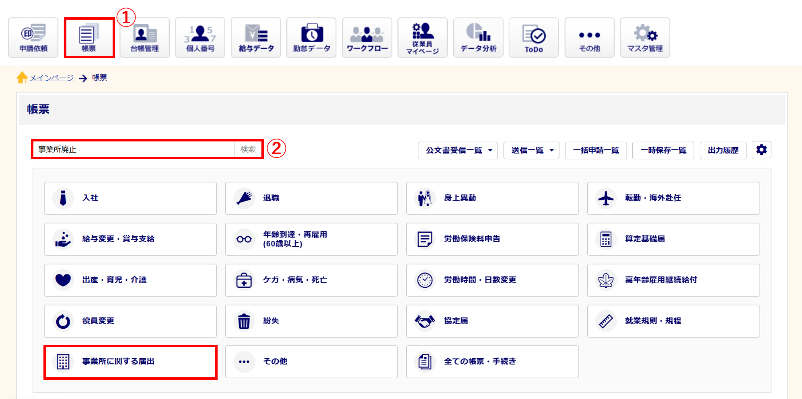Open 台帳管理 from the top toolbar
The height and width of the screenshot is (399, 802).
(x=145, y=37)
